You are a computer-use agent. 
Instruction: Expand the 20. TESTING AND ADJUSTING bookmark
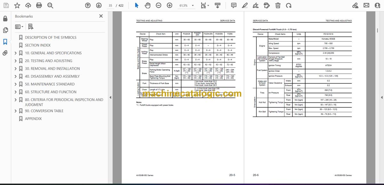pyautogui.click(x=15, y=61)
